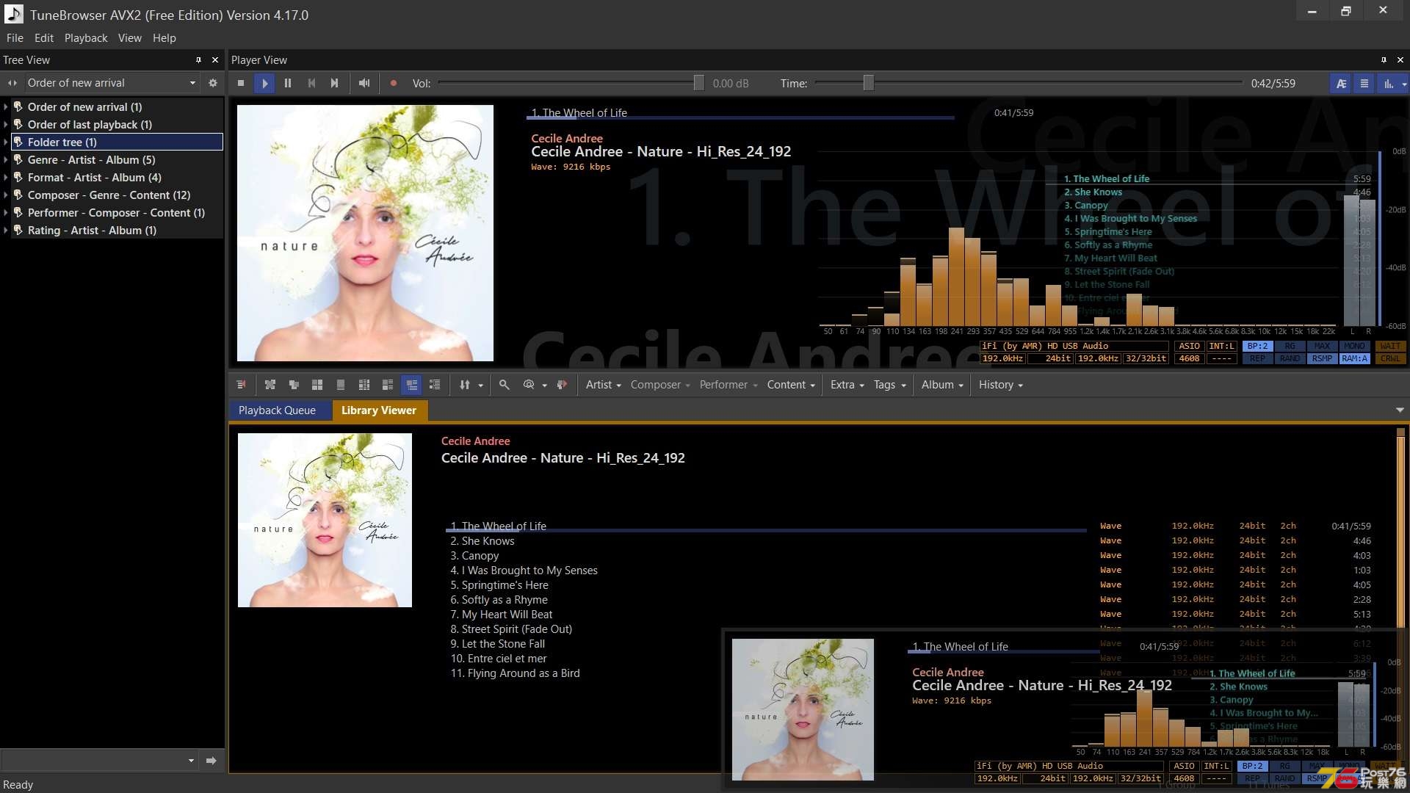Open the Playback menu
1410x793 pixels.
pos(86,38)
